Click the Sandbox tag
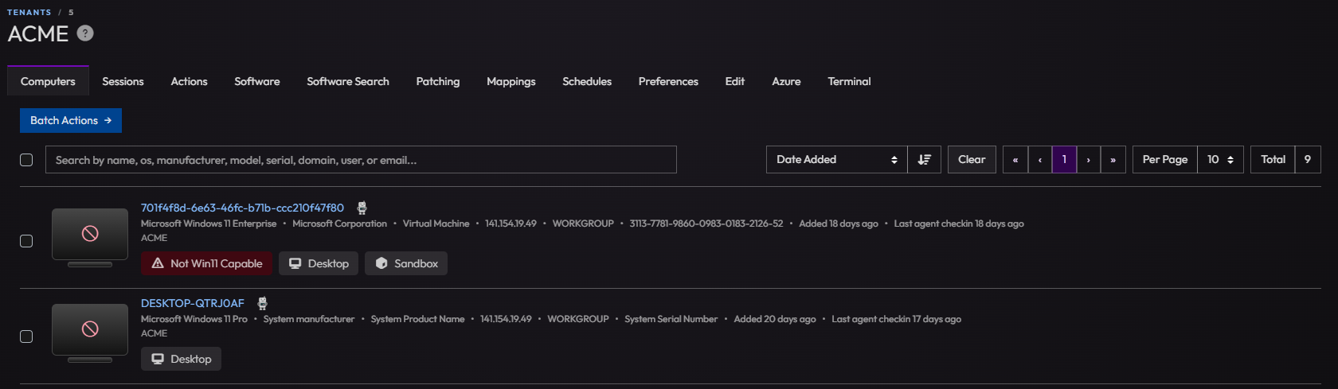 [x=406, y=263]
